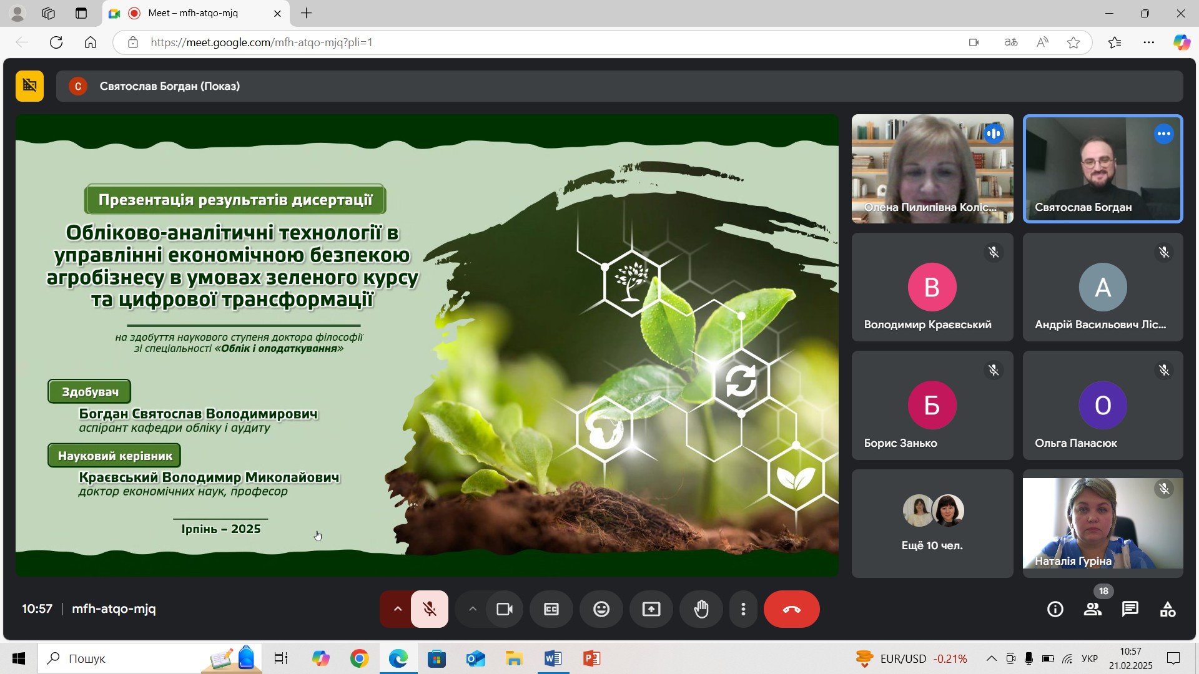Raise your hand in the meeting
The height and width of the screenshot is (674, 1199).
coord(701,609)
